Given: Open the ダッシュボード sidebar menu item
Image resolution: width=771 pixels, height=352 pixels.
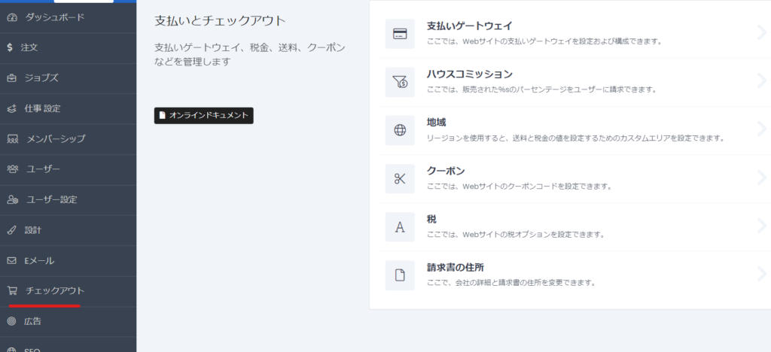Looking at the screenshot, I should click(x=54, y=17).
